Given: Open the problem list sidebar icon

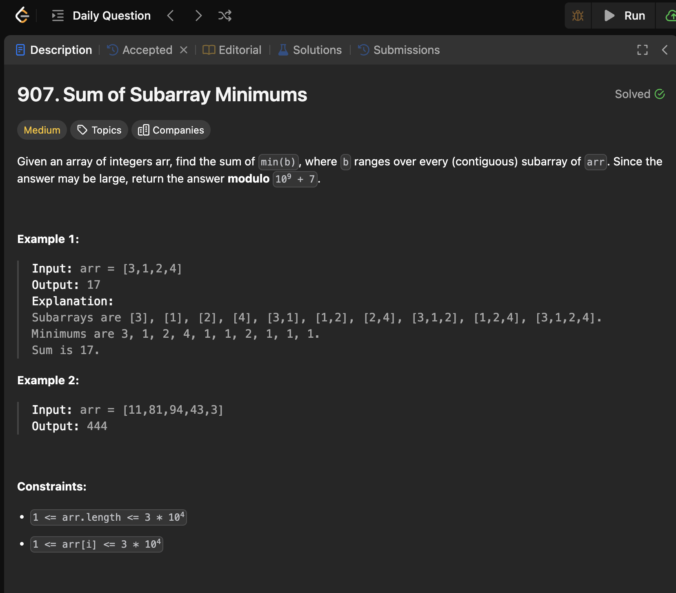Looking at the screenshot, I should pyautogui.click(x=58, y=16).
